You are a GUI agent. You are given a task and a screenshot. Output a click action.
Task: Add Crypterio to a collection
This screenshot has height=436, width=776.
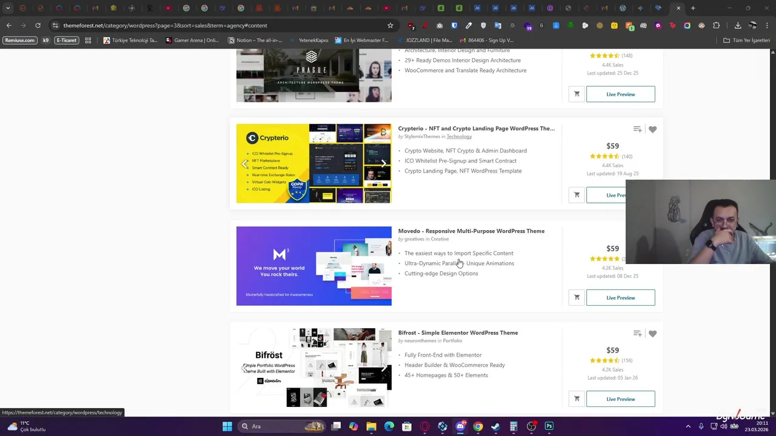[637, 130]
